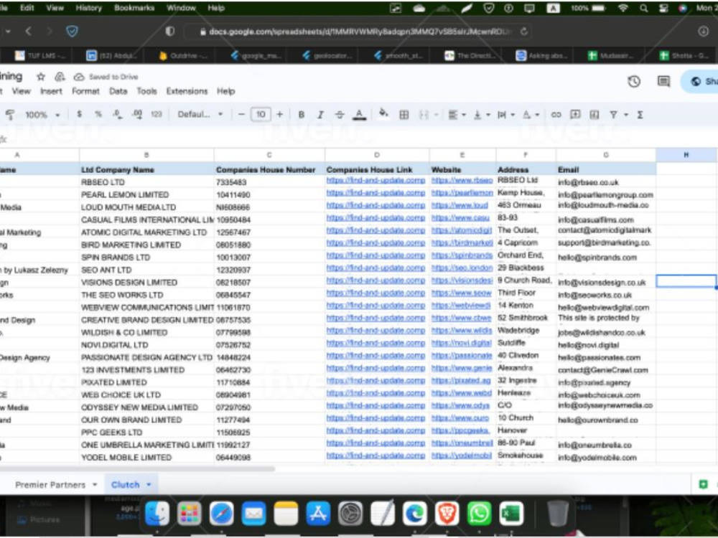Click the insert chart icon
The height and width of the screenshot is (538, 718).
pos(595,114)
